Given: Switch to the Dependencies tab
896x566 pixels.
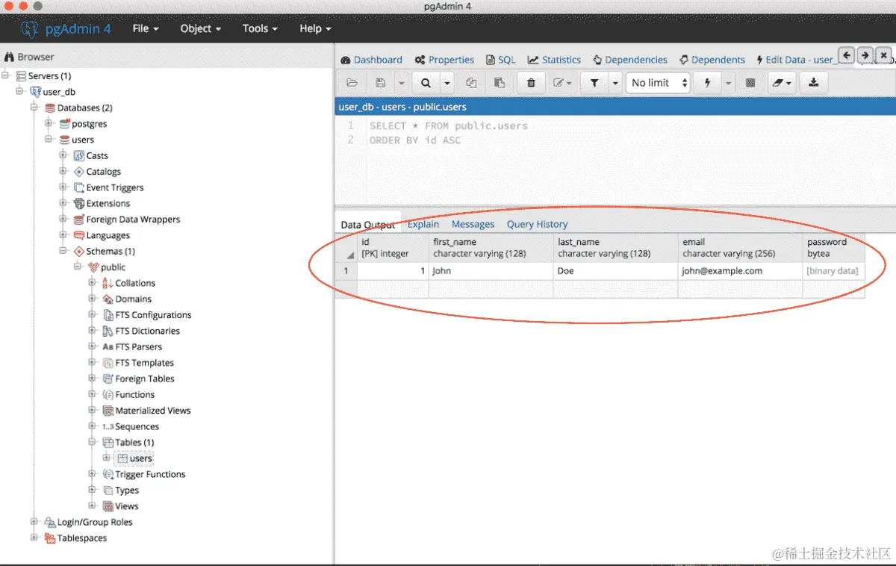Looking at the screenshot, I should [630, 60].
